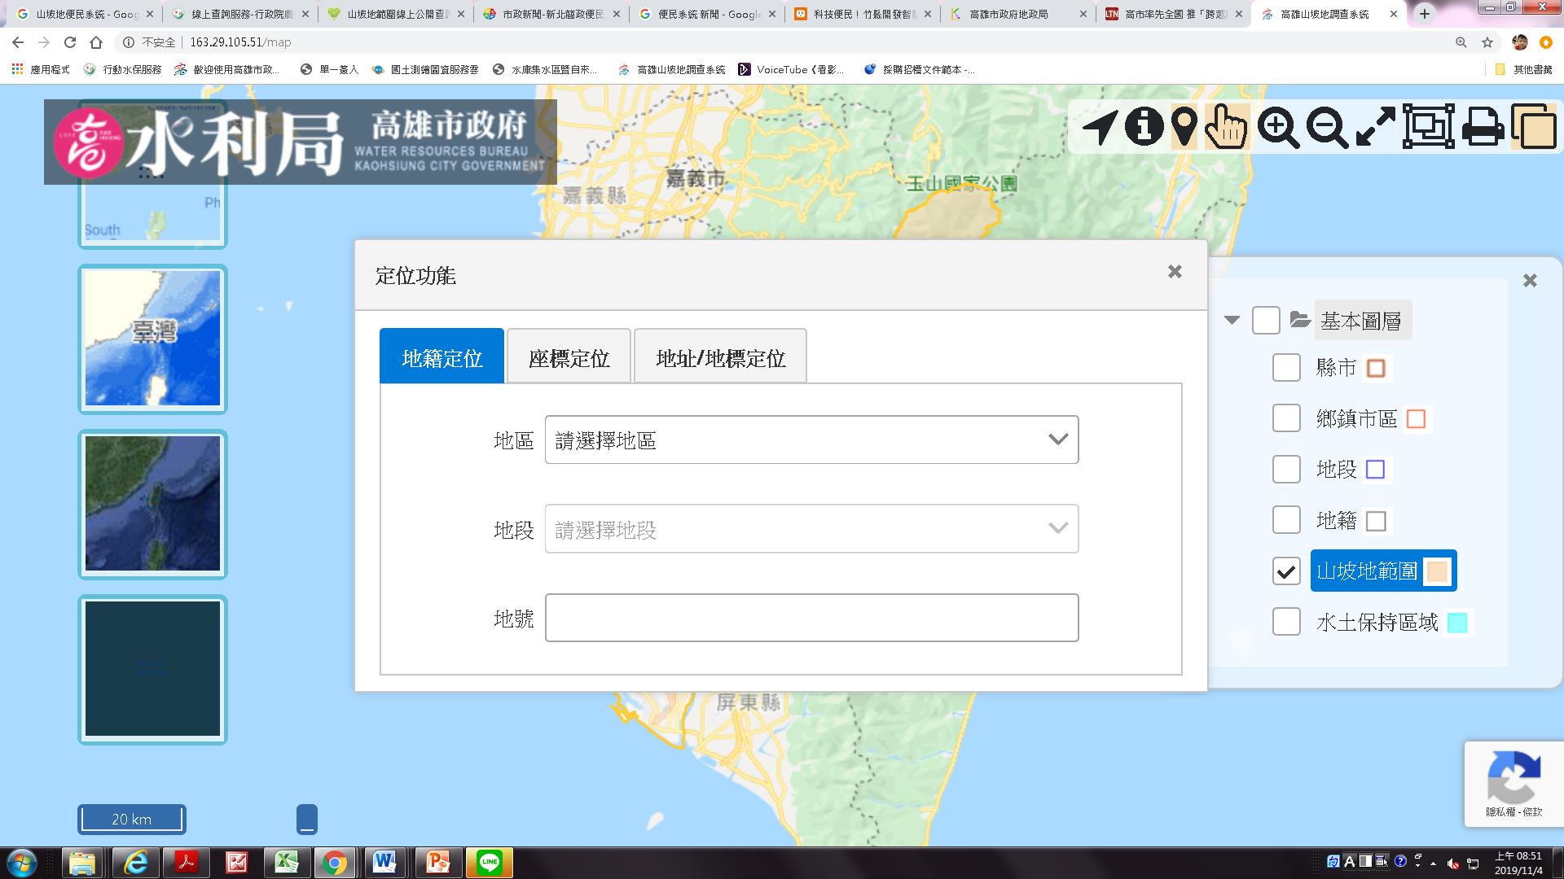Viewport: 1564px width, 879px height.
Task: Toggle the 水土保持區域 layer checkbox
Action: [1286, 623]
